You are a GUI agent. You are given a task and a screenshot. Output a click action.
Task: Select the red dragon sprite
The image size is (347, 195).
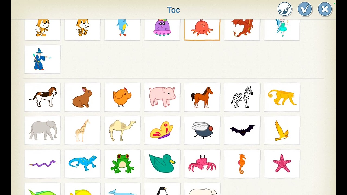point(242,30)
